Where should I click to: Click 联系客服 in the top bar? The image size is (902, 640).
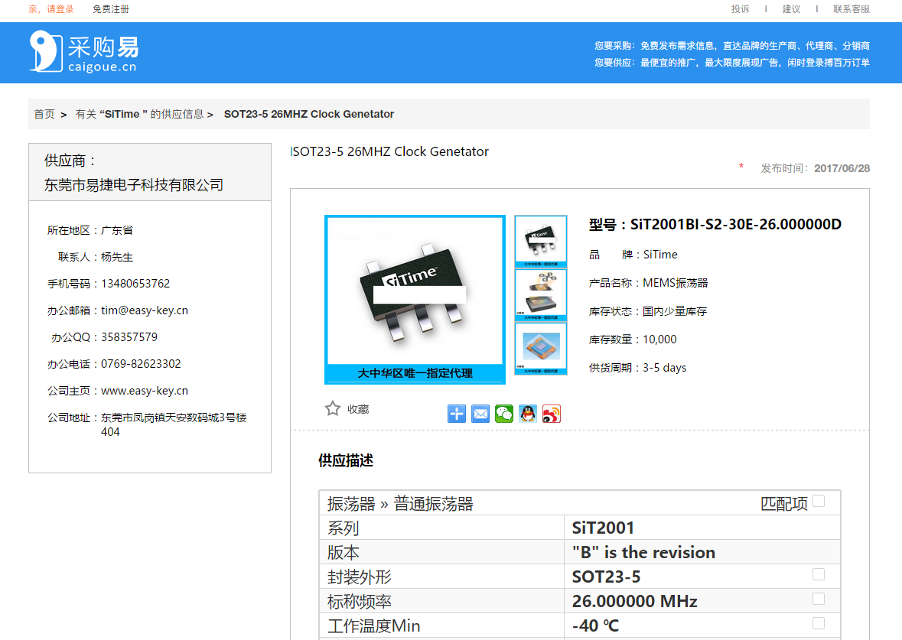pyautogui.click(x=852, y=9)
